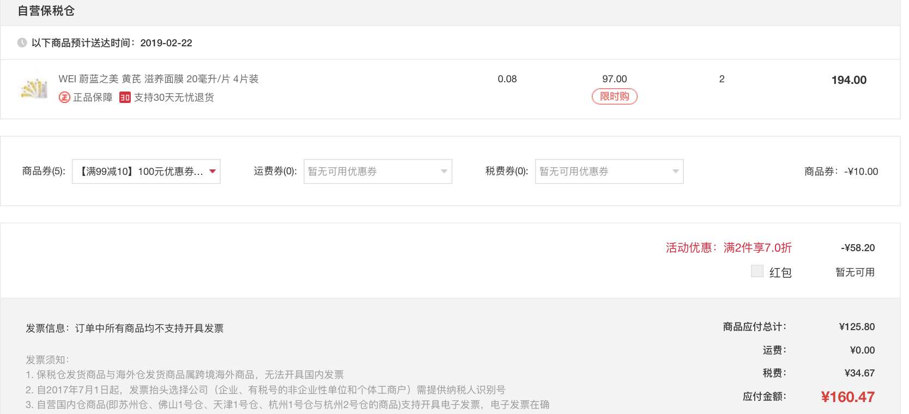This screenshot has width=909, height=414.
Task: Click the 商品券 -¥10.00 discount amount
Action: [x=861, y=172]
